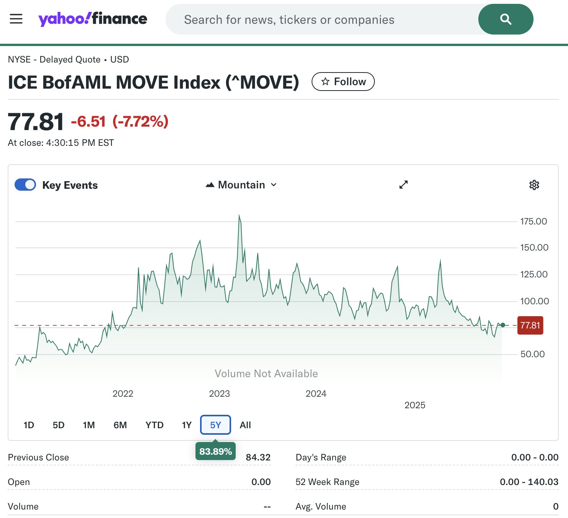Click the mountain chart type icon
This screenshot has height=518, width=568.
210,185
